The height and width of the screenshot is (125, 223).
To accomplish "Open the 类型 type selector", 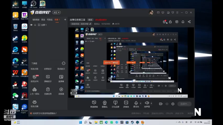I will tap(56, 12).
